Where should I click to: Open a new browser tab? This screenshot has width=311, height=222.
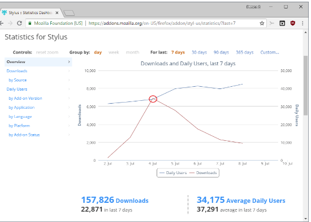69,13
